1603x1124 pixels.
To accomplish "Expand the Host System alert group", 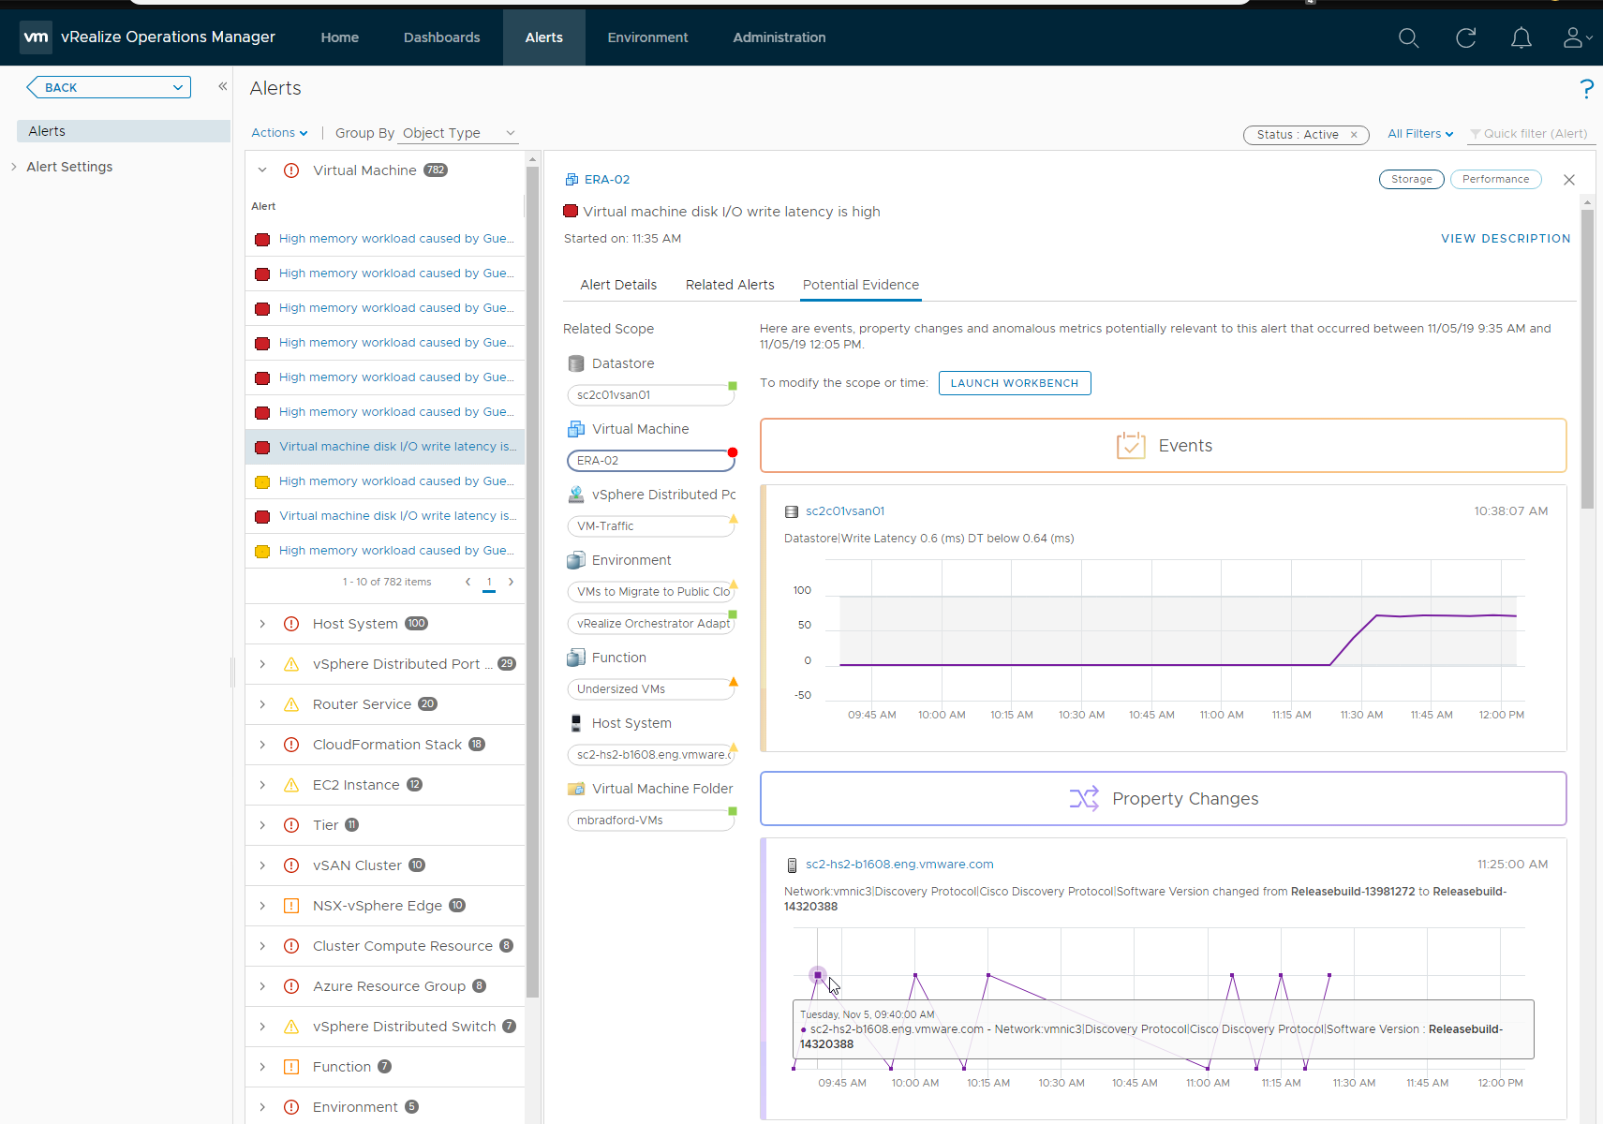I will click(262, 624).
